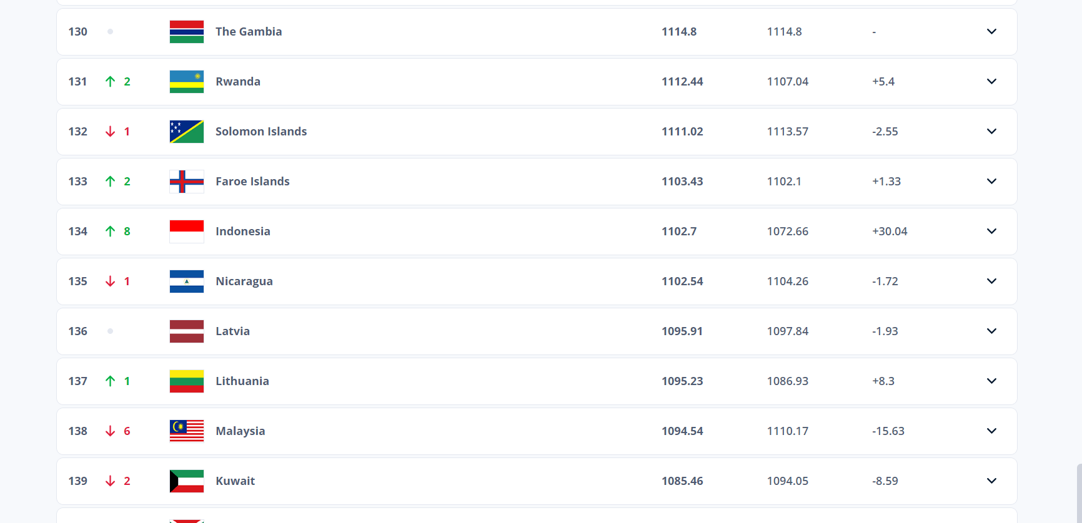Open the Solomon Islands team link
Image resolution: width=1082 pixels, height=523 pixels.
[261, 132]
